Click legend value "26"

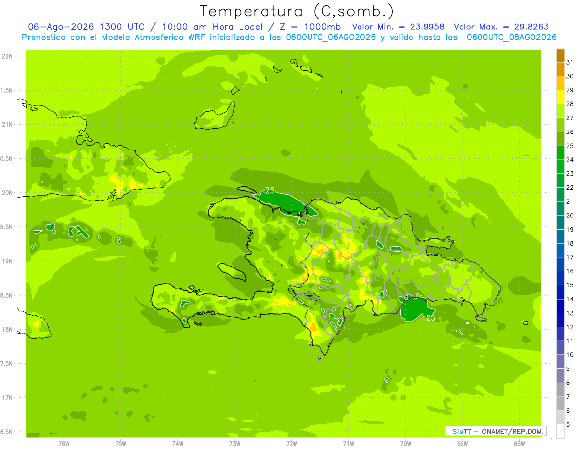point(570,132)
